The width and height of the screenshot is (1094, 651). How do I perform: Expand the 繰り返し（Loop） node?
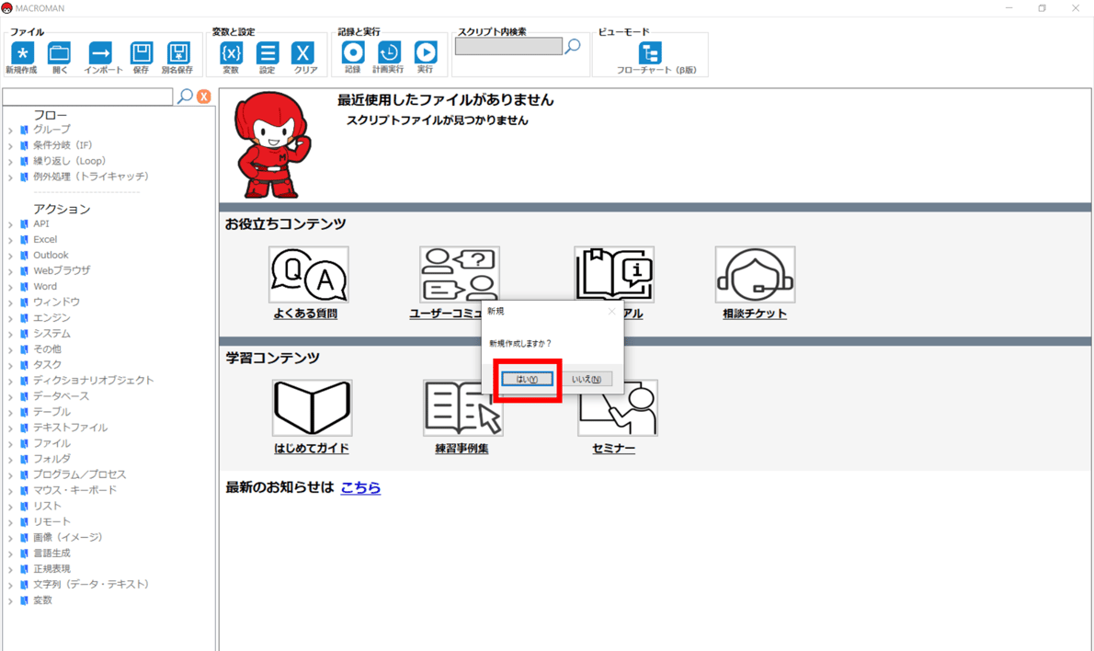pos(10,162)
